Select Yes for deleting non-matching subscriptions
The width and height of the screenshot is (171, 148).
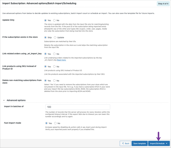tap(45, 80)
